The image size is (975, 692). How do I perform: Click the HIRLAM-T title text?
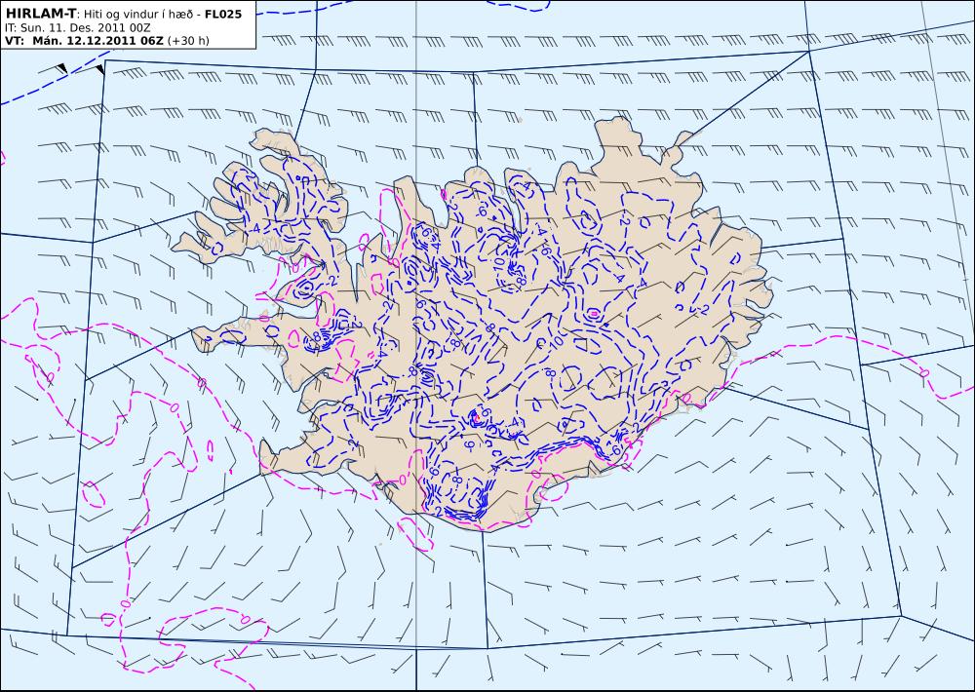tap(40, 14)
